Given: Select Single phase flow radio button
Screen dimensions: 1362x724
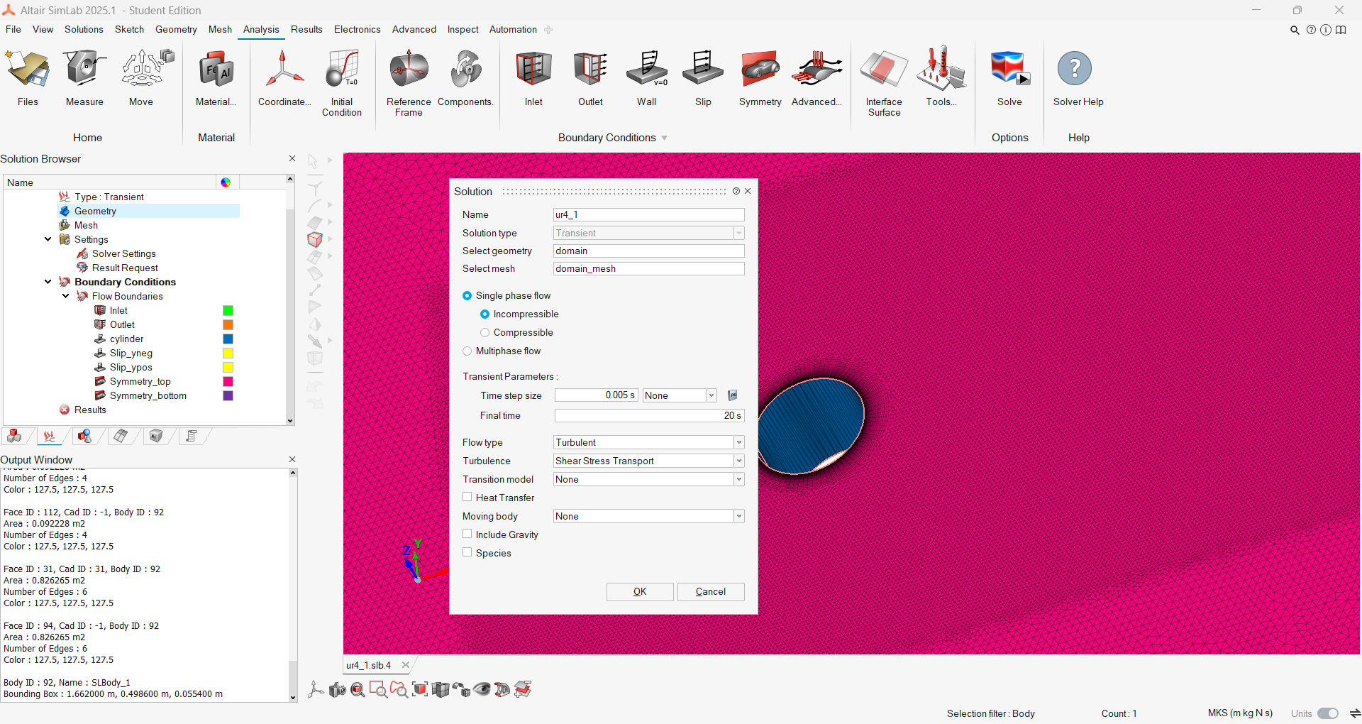Looking at the screenshot, I should coord(467,295).
